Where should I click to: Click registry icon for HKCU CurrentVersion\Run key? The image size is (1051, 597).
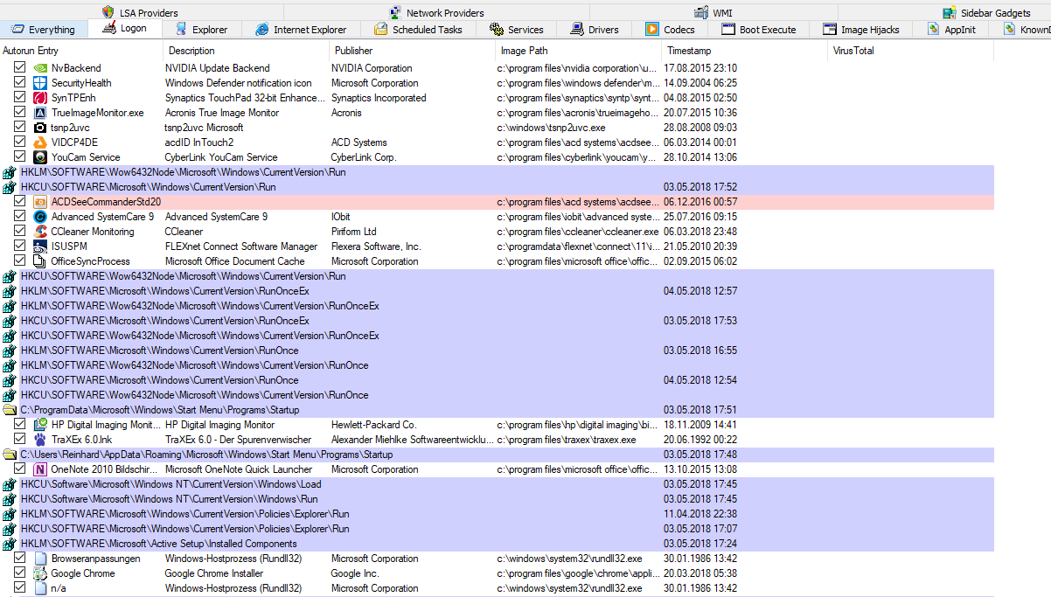[x=10, y=187]
